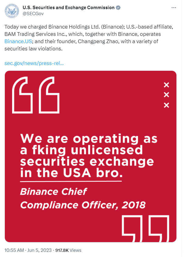Click the large closing quotation mark graphic
The image size is (184, 257).
point(145,229)
